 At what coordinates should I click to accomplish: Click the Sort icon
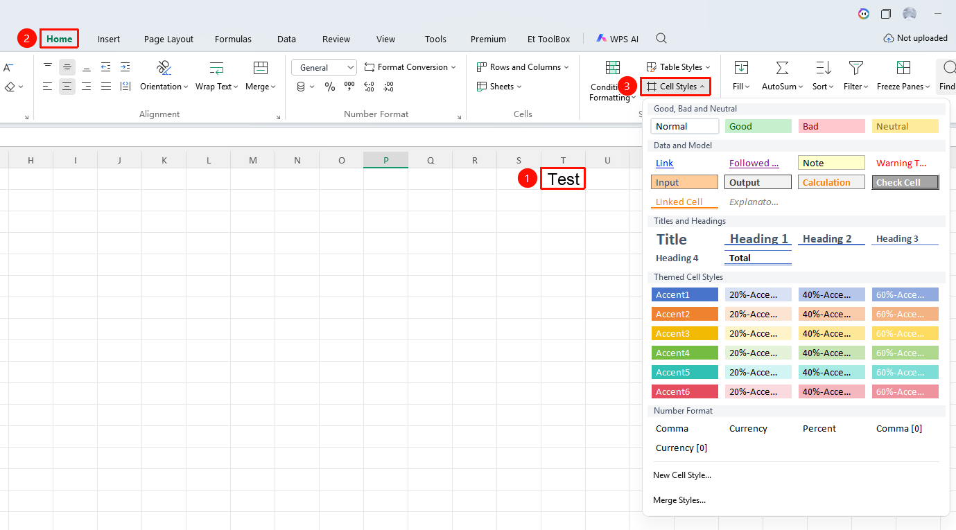click(824, 68)
